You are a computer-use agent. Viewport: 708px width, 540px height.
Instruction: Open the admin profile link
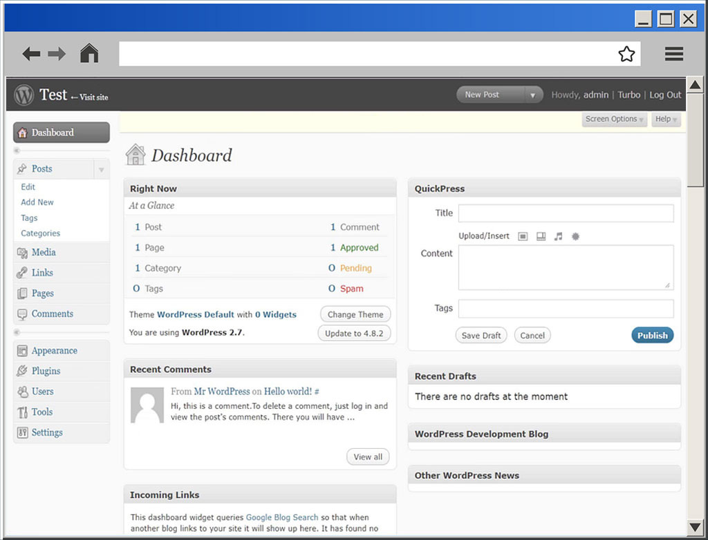coord(596,95)
